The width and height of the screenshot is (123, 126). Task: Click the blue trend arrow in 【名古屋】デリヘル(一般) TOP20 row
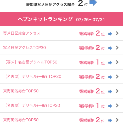(110, 77)
